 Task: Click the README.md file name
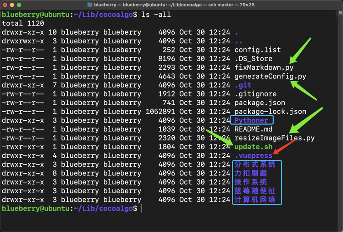[253, 129]
